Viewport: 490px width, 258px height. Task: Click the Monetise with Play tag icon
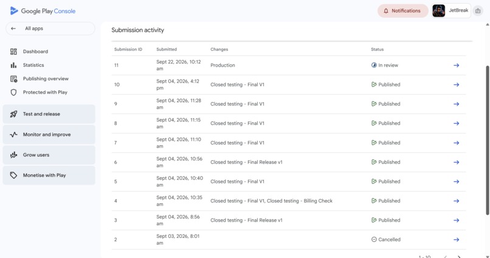13,175
